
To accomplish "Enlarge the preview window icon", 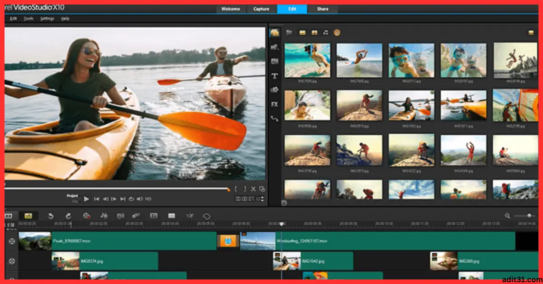I will point(262,189).
